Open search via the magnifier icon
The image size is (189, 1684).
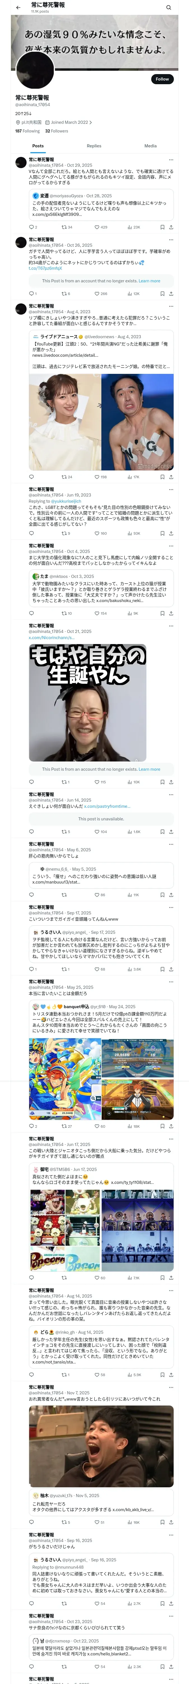[x=169, y=8]
